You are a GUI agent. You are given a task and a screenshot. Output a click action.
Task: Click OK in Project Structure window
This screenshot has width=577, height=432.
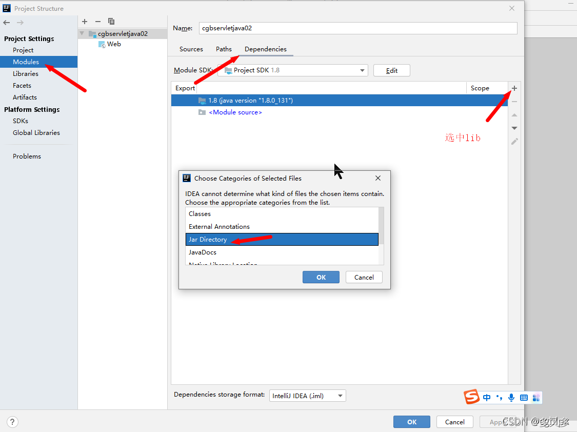coord(412,422)
